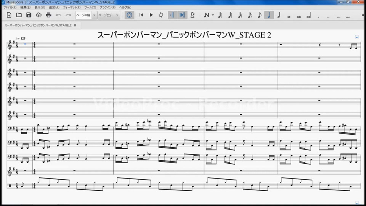The image size is (366, 206).
Task: Open ページビュー view mode dropdown
Action: pos(109,15)
